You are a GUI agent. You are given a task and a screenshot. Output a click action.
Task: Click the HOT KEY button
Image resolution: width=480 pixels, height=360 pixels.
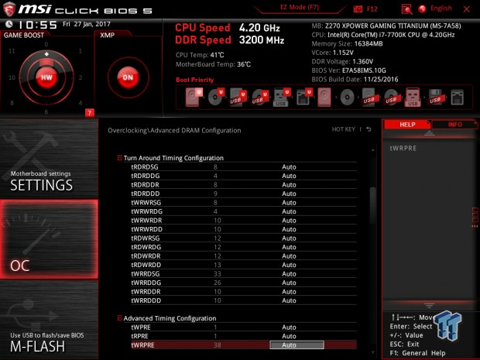[x=343, y=129]
